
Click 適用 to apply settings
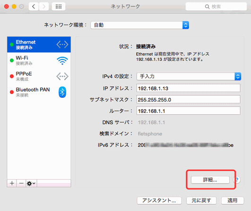pyautogui.click(x=233, y=201)
